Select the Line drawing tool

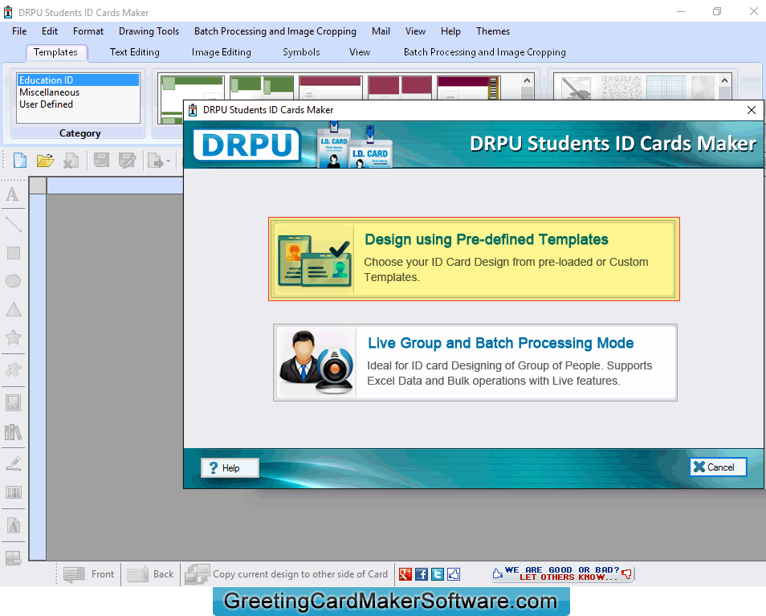click(13, 224)
